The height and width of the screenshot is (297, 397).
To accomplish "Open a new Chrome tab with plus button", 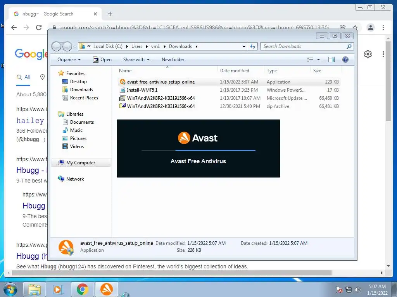I will pyautogui.click(x=110, y=14).
